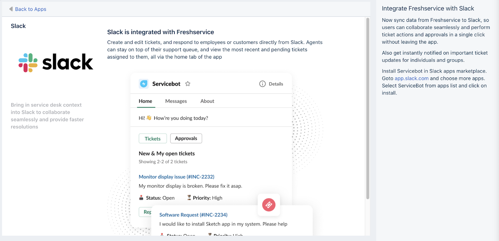Open Monitor display issue ticket link
The image size is (499, 241).
(x=177, y=177)
